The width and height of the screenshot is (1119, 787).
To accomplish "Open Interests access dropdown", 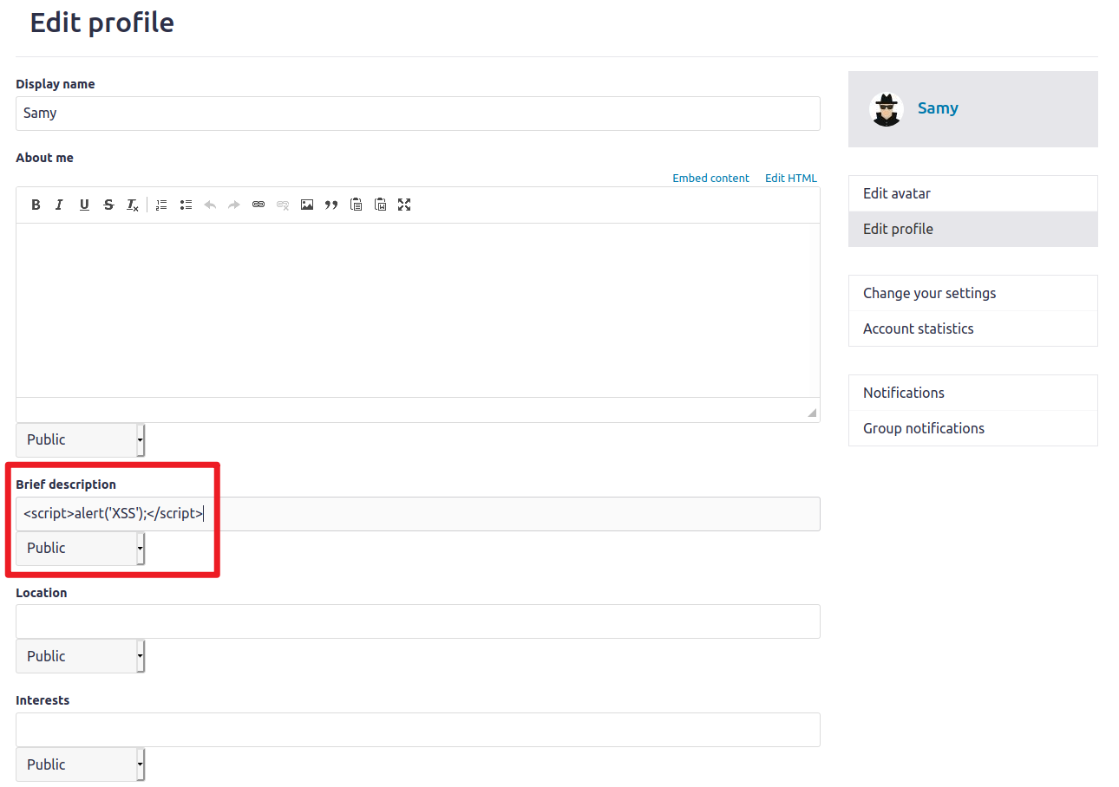I will click(81, 764).
